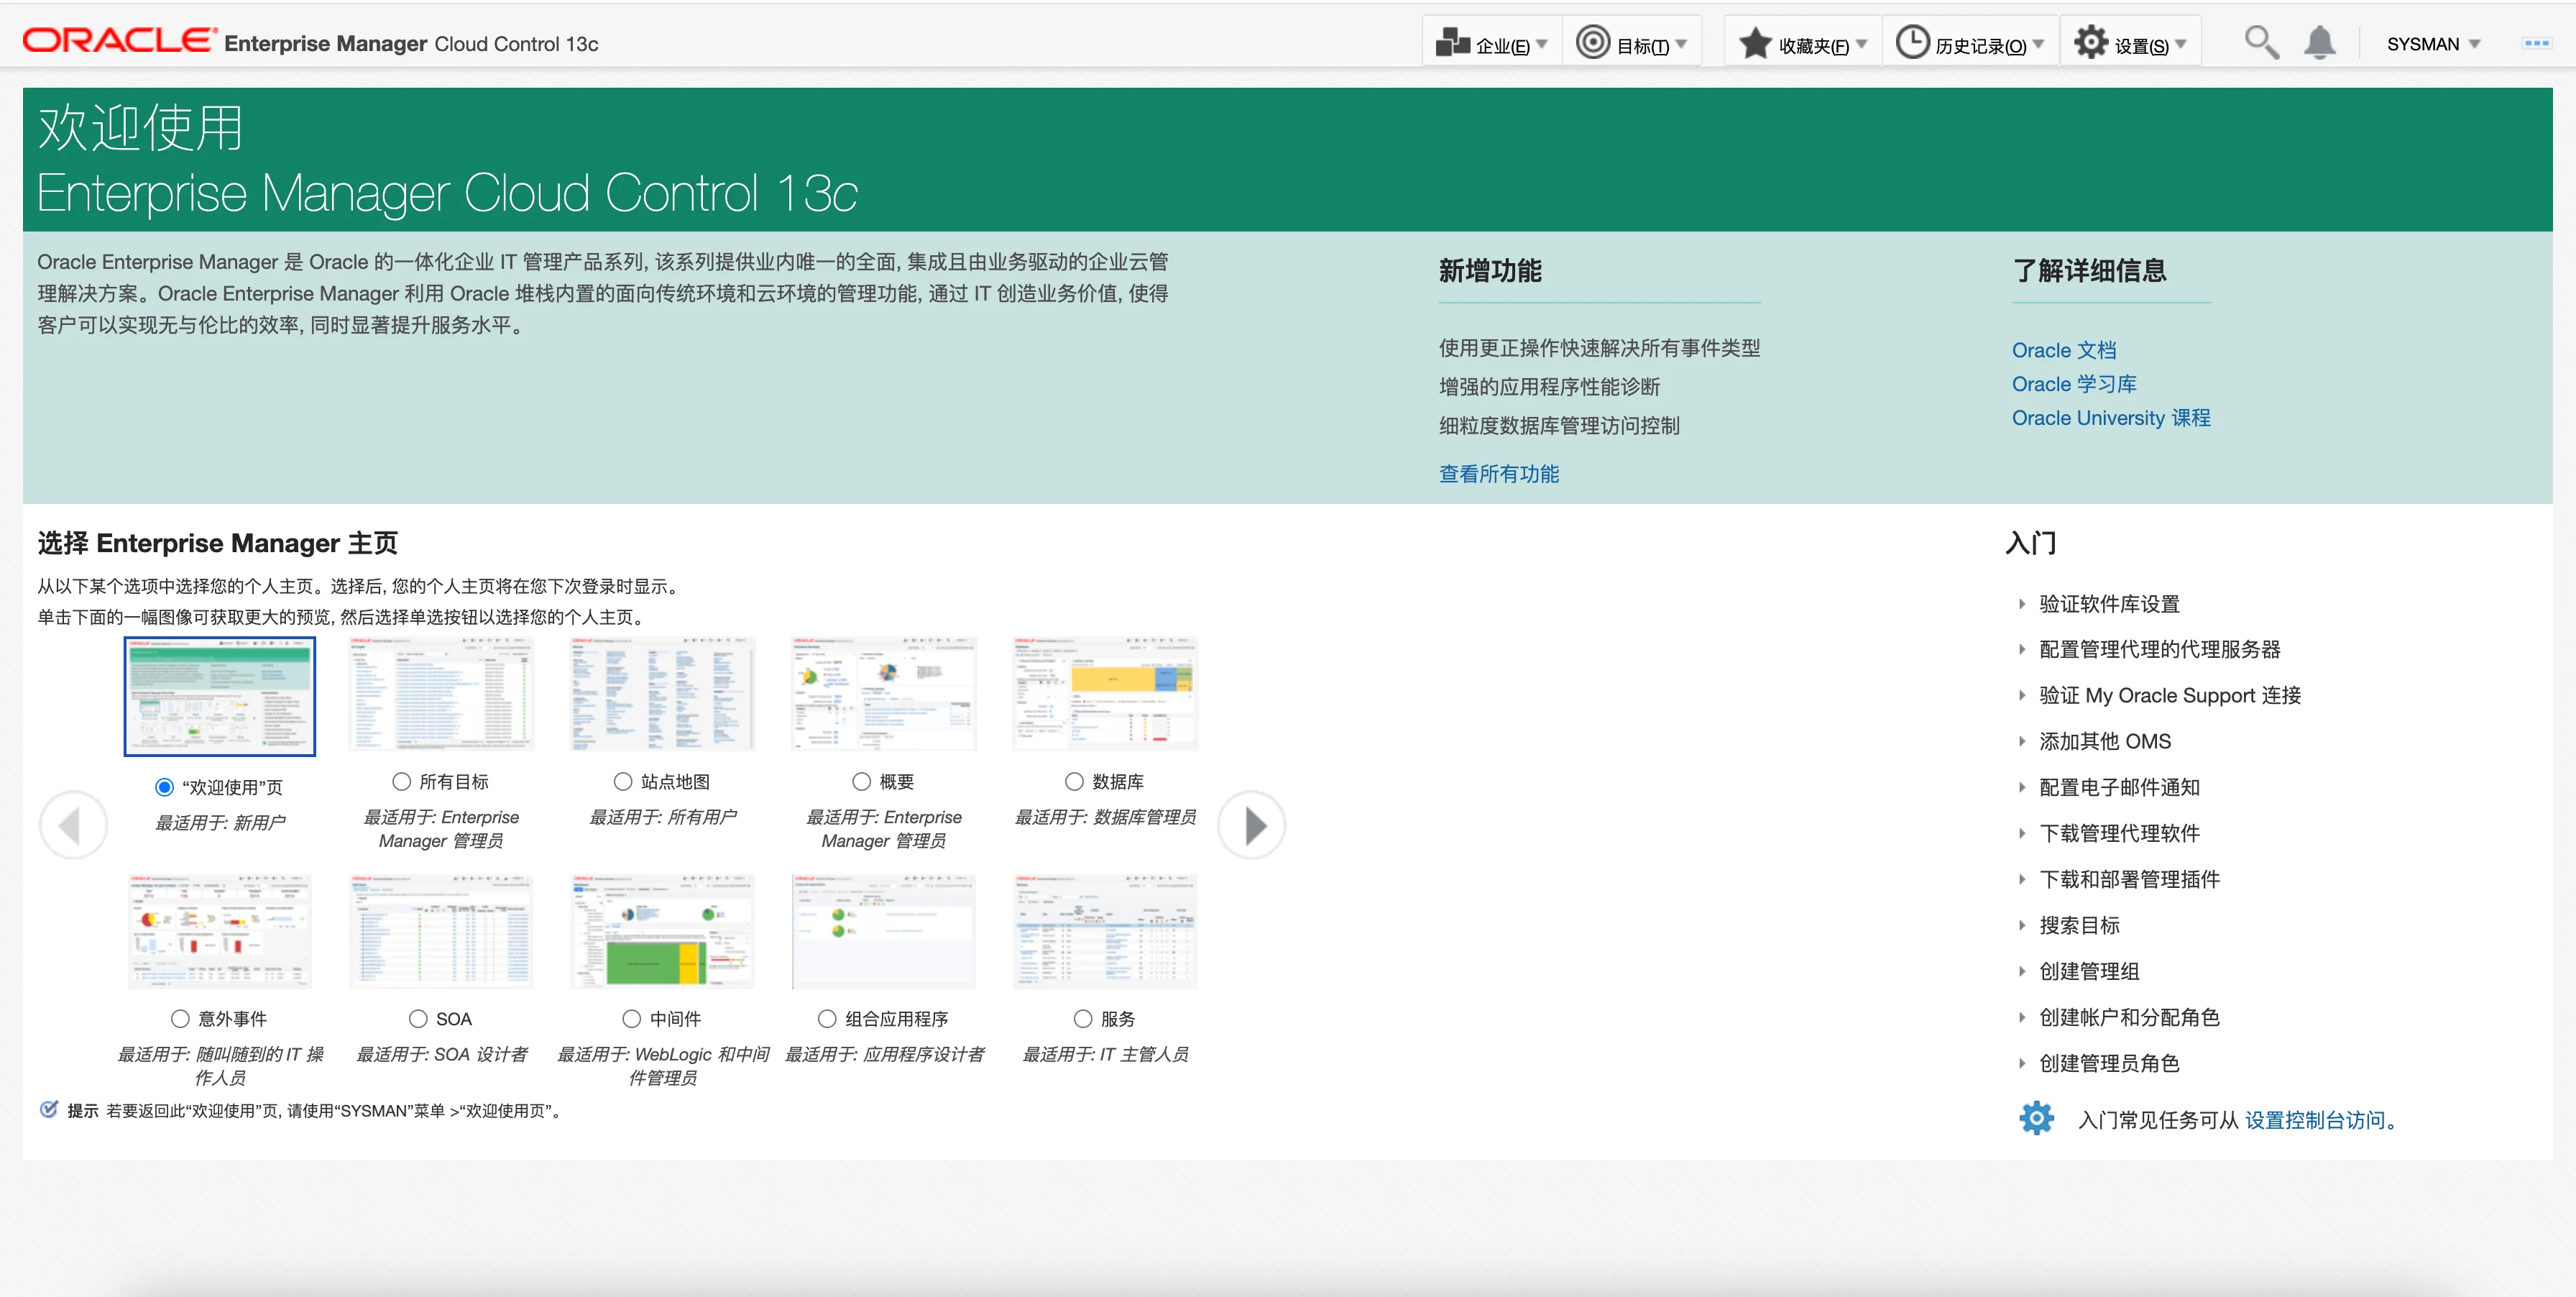Preview the 中间件 home page thumbnail

(662, 931)
